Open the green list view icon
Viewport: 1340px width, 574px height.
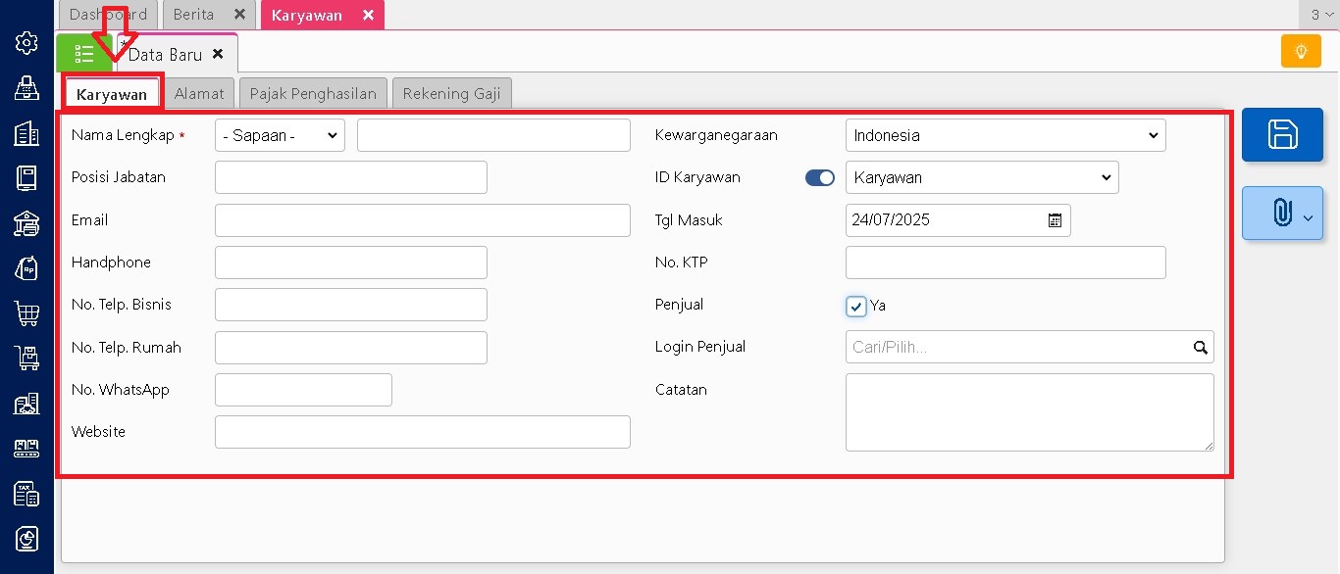84,53
